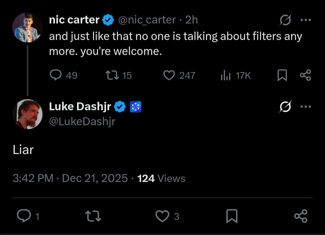Share nic carter's tweet
This screenshot has width=325, height=235.
pos(305,75)
